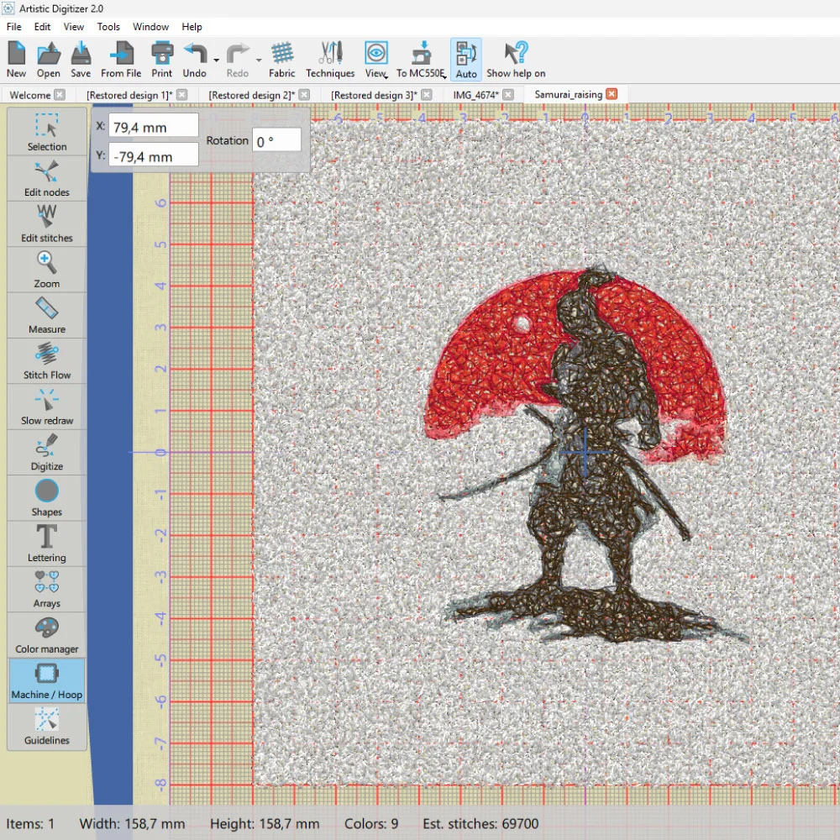
Task: Click the Arrays tool
Action: click(46, 589)
